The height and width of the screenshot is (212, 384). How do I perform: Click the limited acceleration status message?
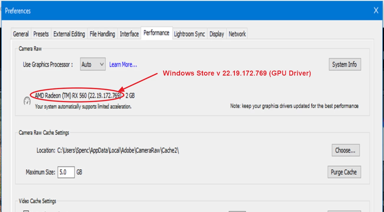click(x=83, y=107)
